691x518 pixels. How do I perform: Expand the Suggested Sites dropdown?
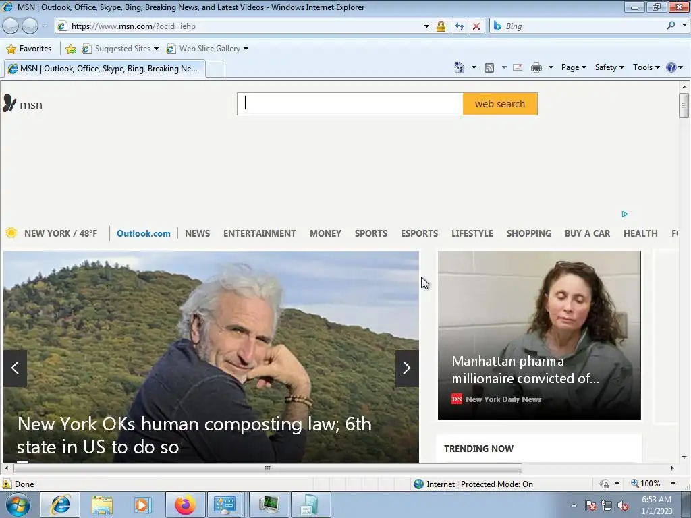tap(156, 49)
